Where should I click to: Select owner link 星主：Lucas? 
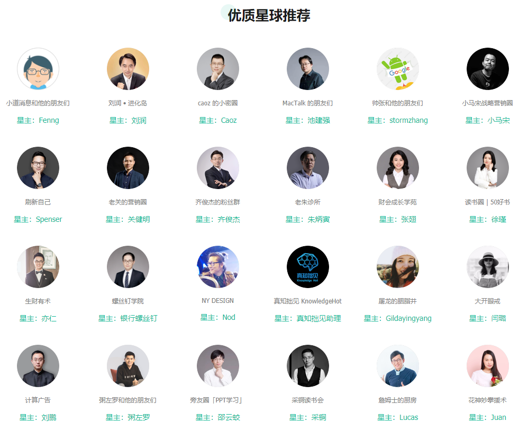coord(398,417)
